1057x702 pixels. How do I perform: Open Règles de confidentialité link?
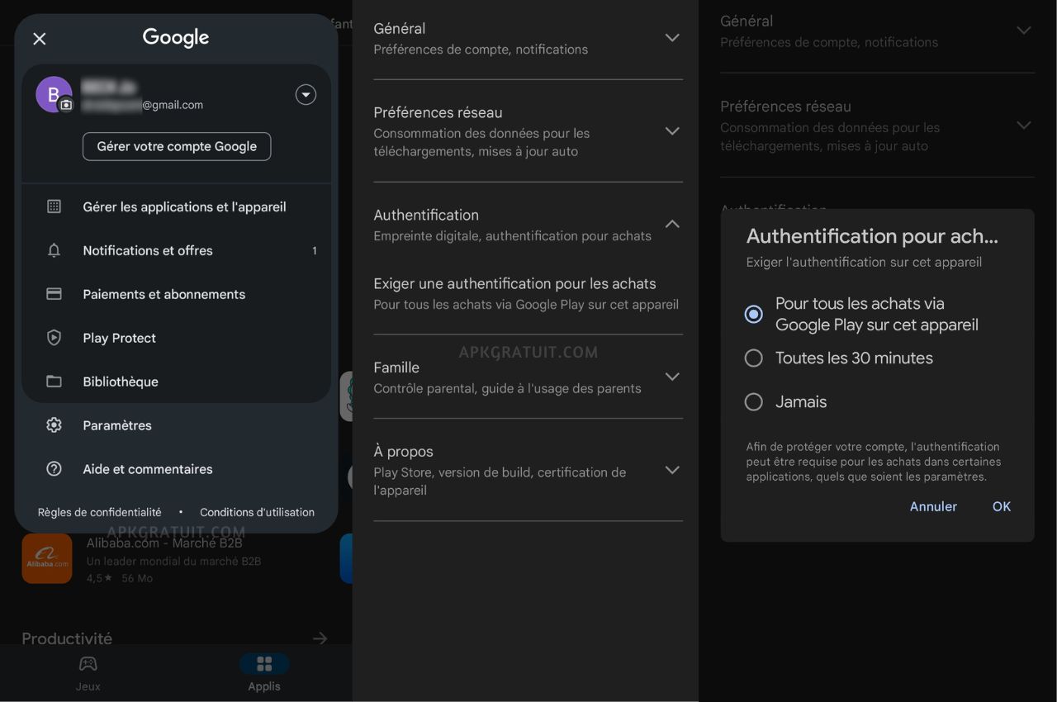(100, 512)
